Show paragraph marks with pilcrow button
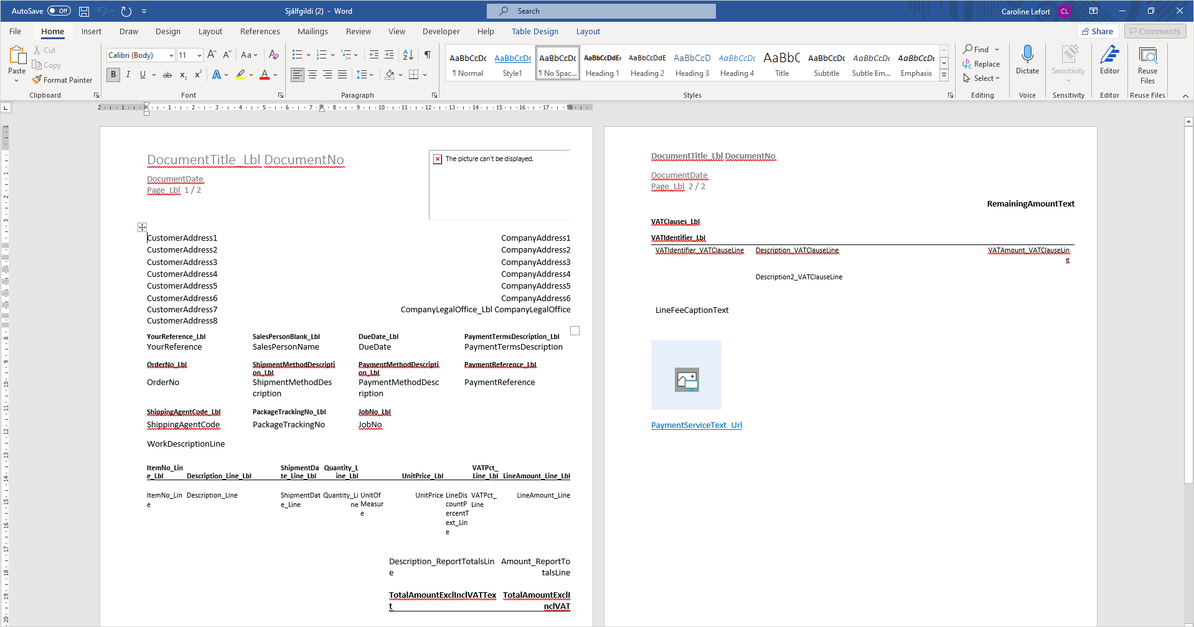 coord(428,55)
